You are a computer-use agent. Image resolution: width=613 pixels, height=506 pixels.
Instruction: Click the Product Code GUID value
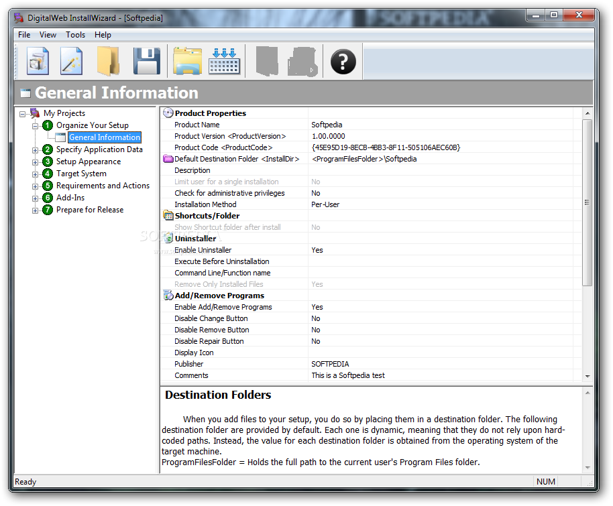pyautogui.click(x=386, y=147)
